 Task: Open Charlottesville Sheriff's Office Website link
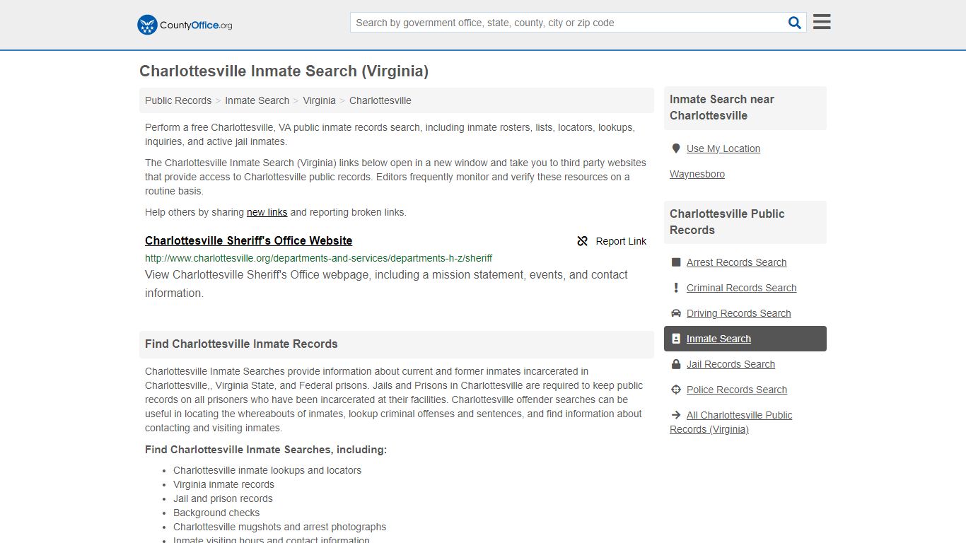coord(248,241)
